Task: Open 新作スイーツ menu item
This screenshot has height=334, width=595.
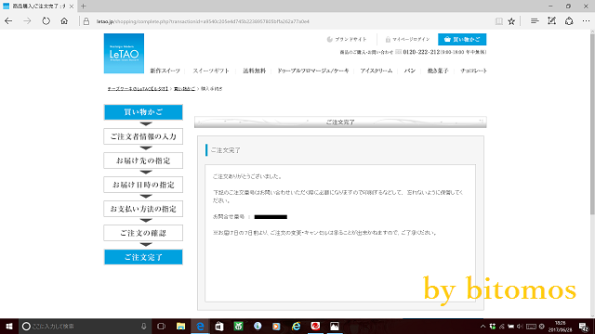Action: click(x=165, y=71)
